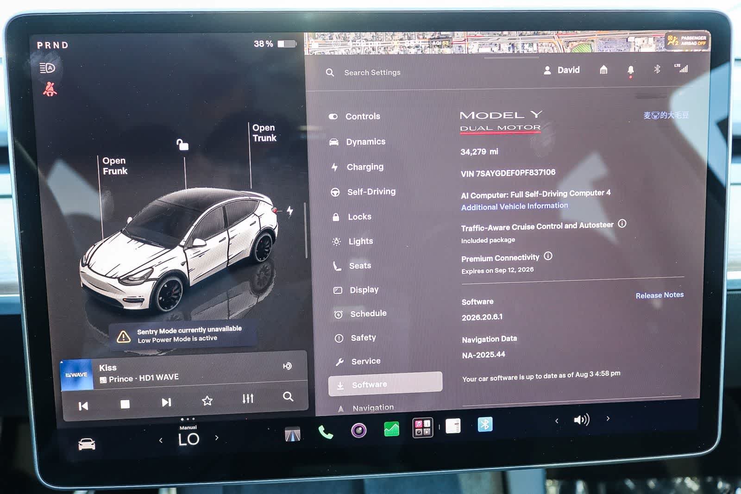The width and height of the screenshot is (741, 494).
Task: Tap the Sentry Mode unavailable alert
Action: coord(182,334)
